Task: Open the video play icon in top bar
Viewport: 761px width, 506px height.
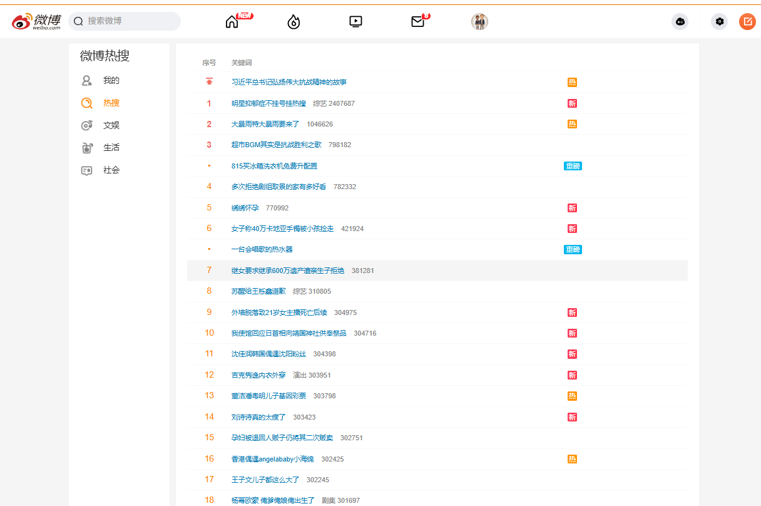Action: [355, 21]
